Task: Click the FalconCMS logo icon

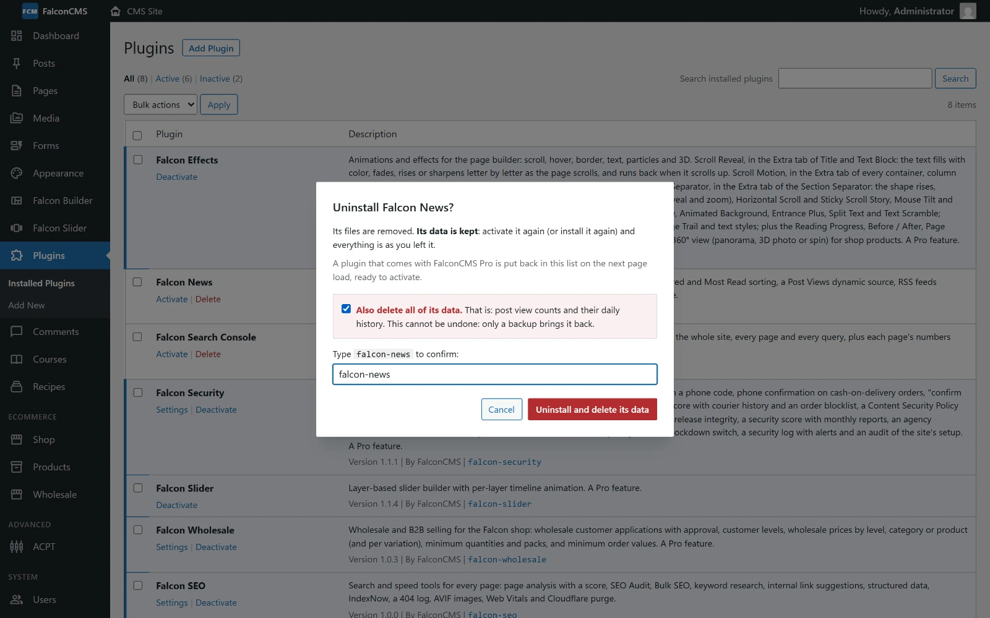Action: point(30,11)
